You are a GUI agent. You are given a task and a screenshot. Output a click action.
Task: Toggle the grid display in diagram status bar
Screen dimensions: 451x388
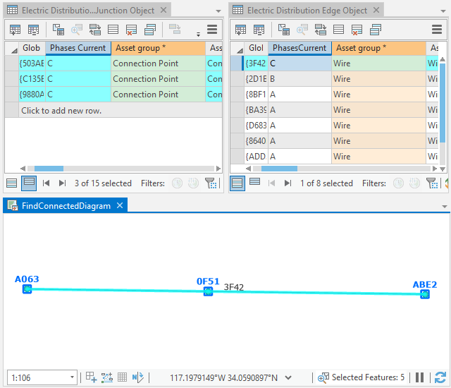point(122,377)
